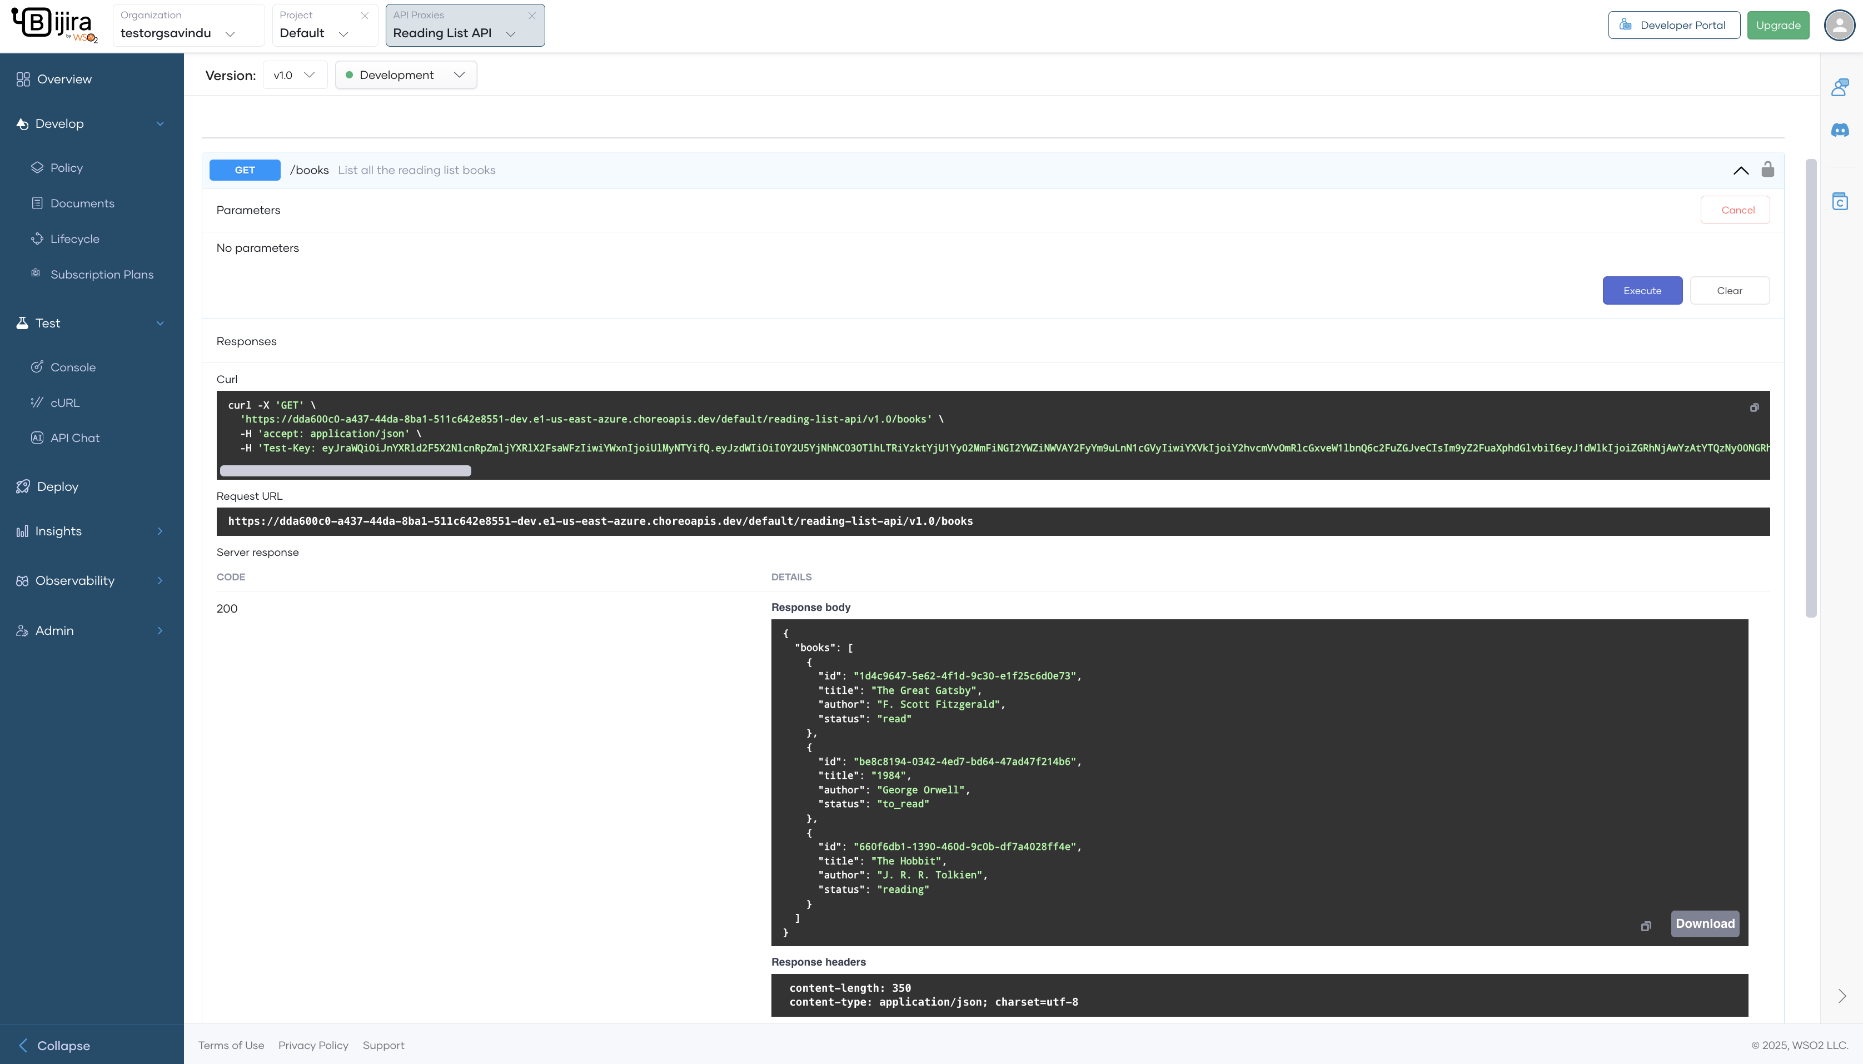
Task: Copy response body using copy icon
Action: 1645,926
